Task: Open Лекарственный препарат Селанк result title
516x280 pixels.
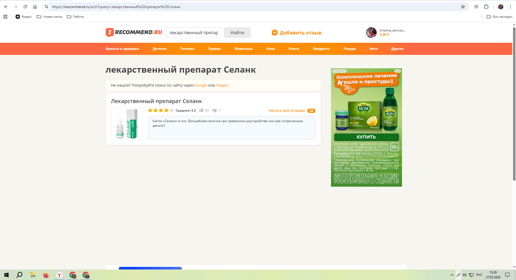Action: (x=156, y=101)
